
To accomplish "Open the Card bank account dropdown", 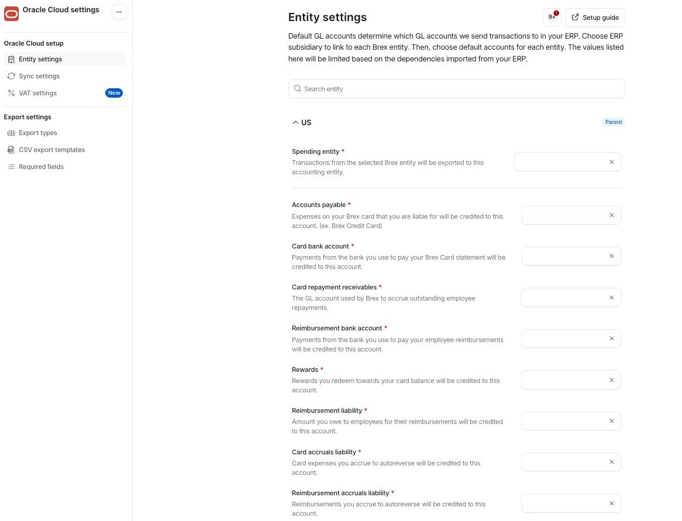I will (x=571, y=256).
